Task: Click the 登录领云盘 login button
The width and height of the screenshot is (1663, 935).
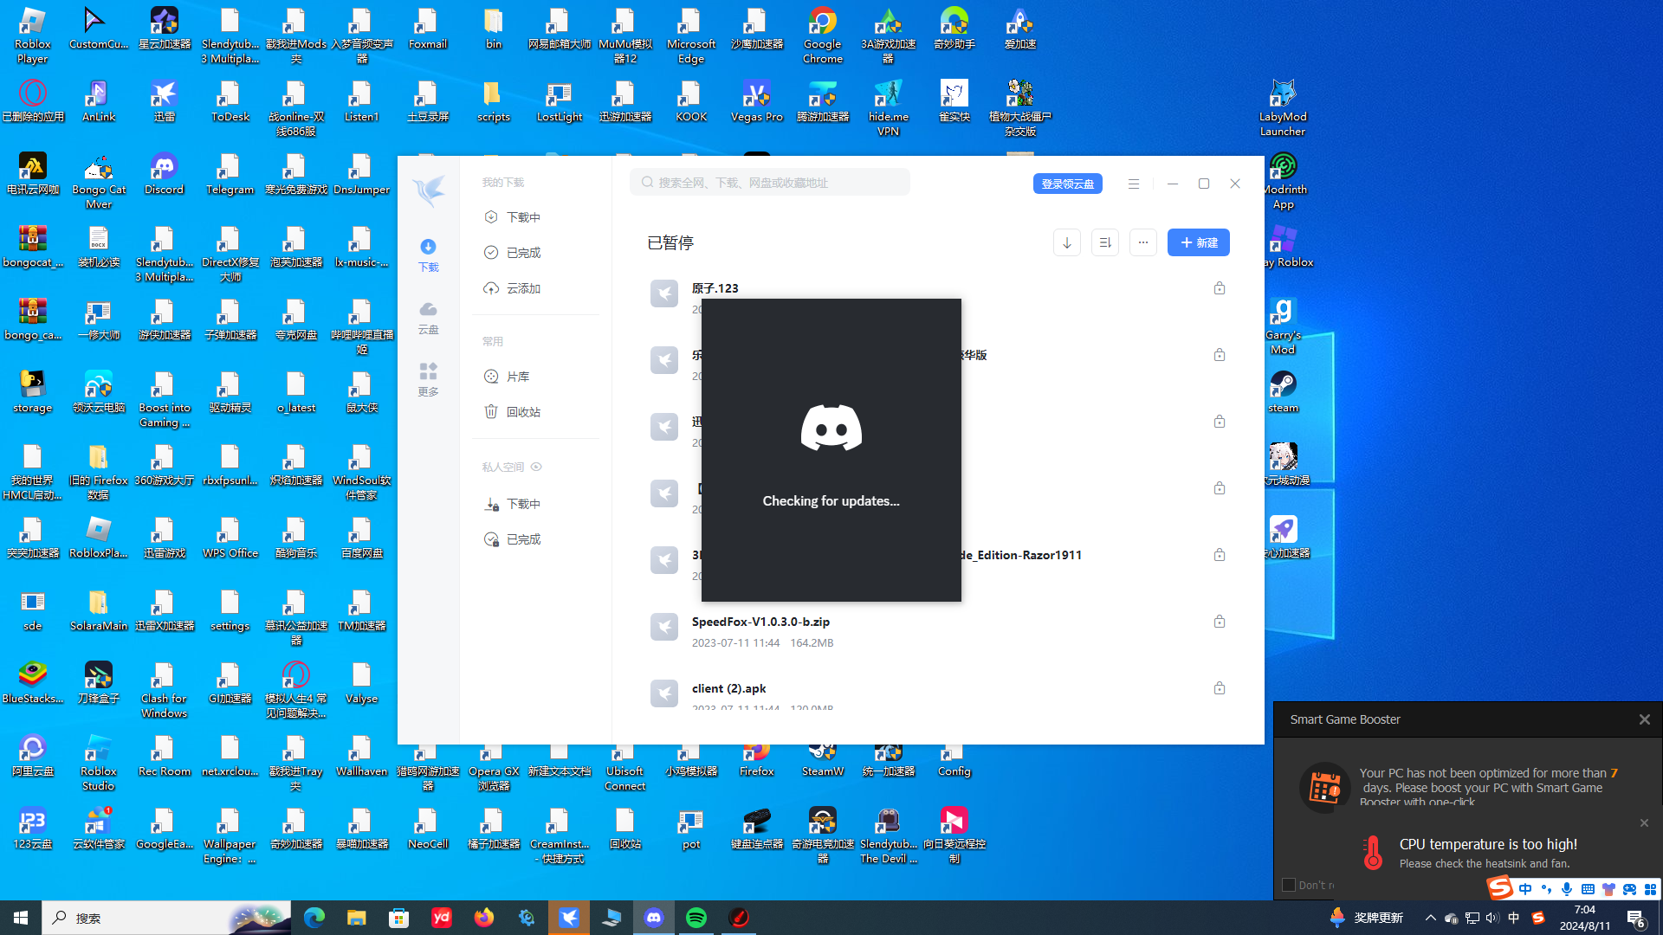Action: pos(1067,184)
